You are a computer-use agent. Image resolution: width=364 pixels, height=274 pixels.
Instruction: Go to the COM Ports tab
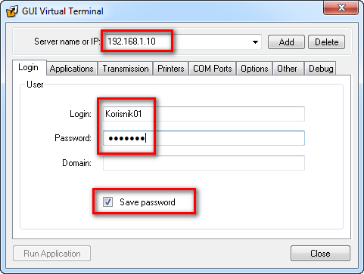pos(213,69)
